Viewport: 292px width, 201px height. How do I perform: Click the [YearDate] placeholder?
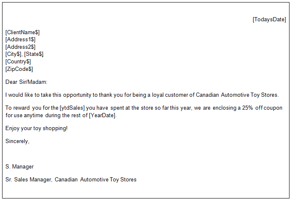102,116
